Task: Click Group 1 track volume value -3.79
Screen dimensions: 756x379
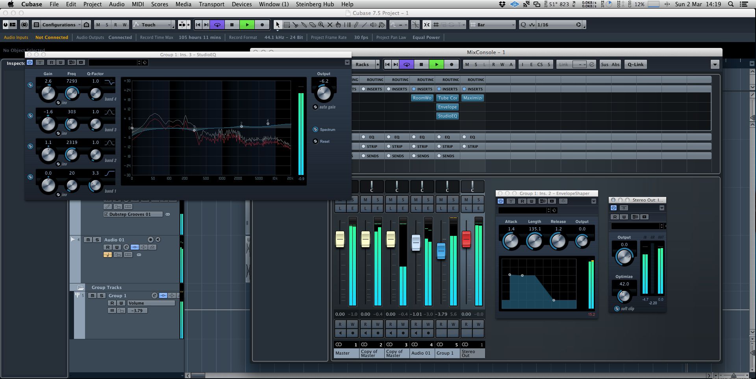Action: (137, 311)
